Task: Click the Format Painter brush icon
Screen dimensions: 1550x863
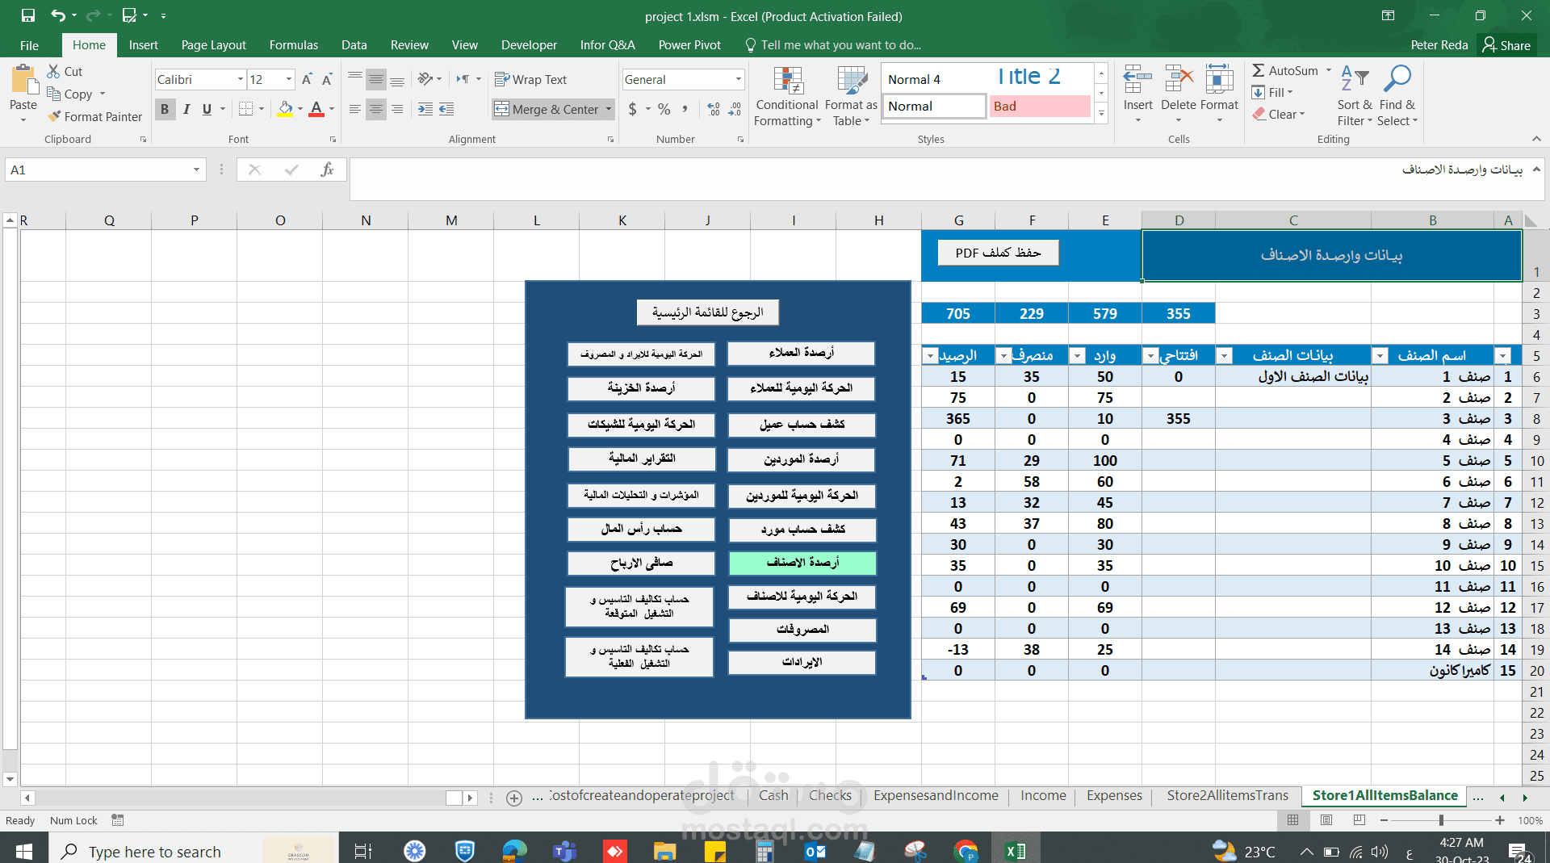Action: [x=54, y=116]
